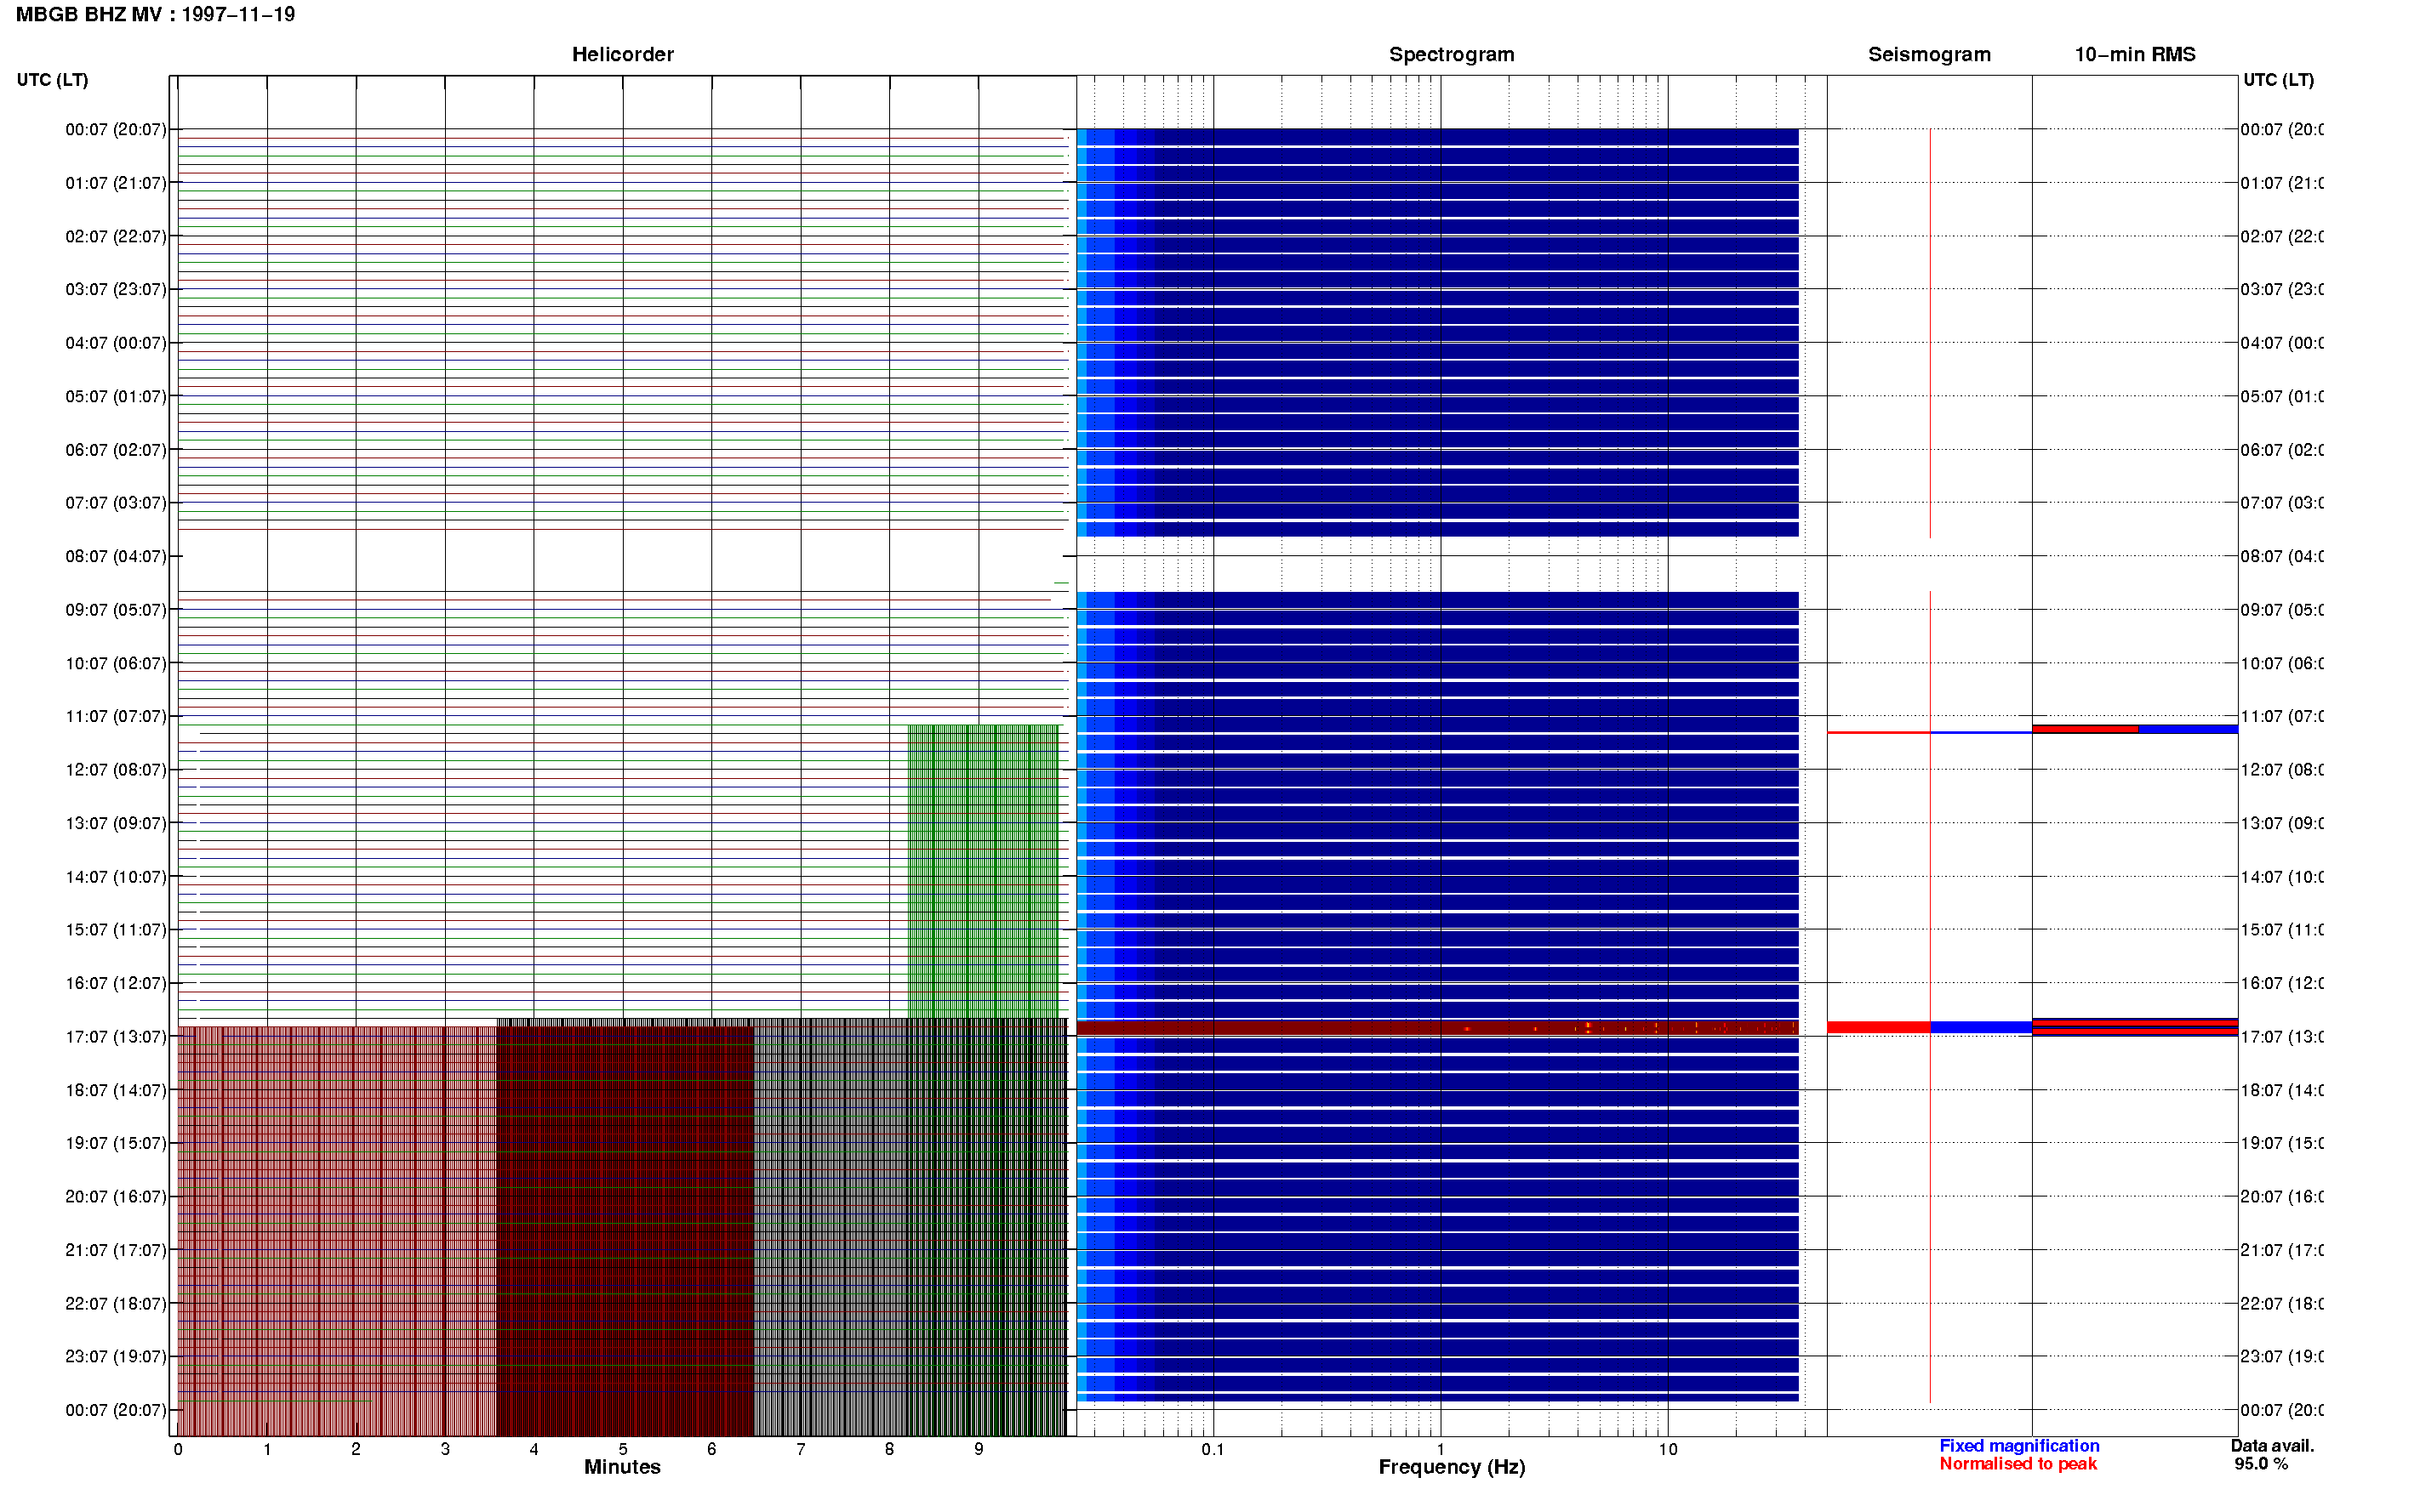Click the thick red seismogram bar near 17:07

pos(1878,1027)
